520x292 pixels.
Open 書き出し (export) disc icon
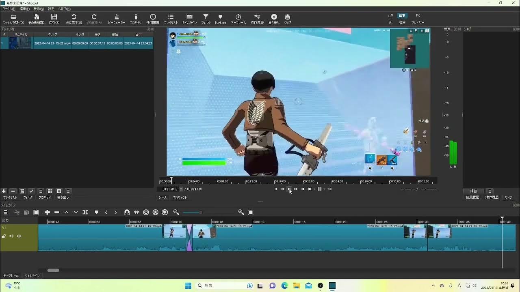point(274,19)
